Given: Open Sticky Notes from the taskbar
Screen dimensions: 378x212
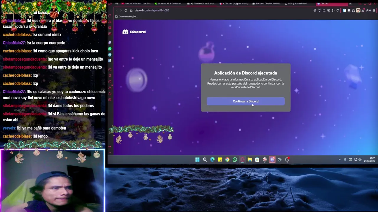Looking at the screenshot, I should [220, 160].
